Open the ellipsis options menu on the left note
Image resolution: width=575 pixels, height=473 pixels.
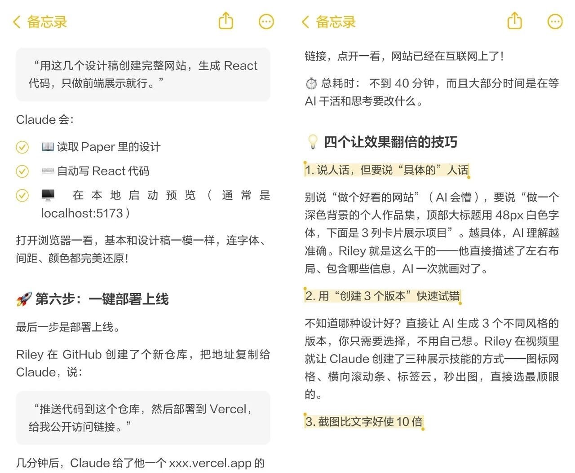coord(266,21)
